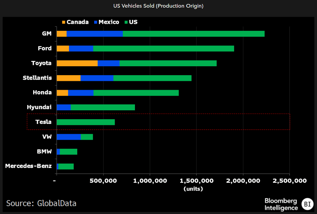Click the Bloomberg Intelligence wordmark text
The height and width of the screenshot is (214, 317).
point(281,204)
